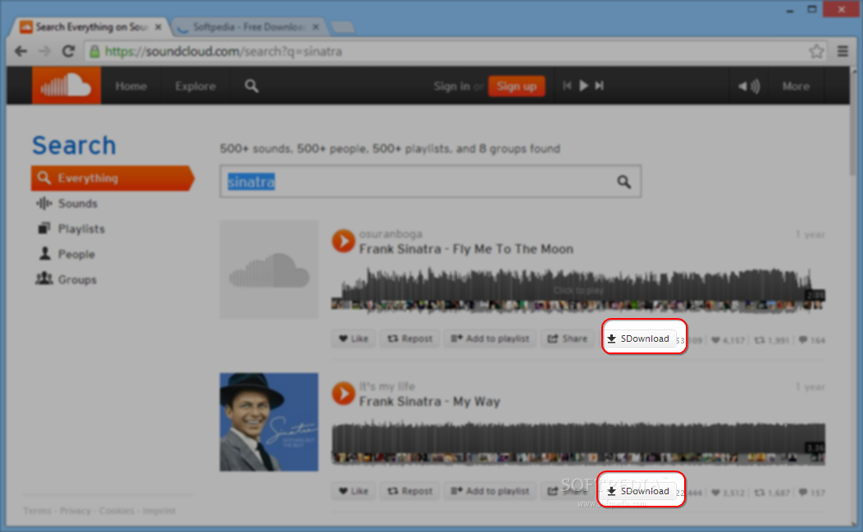Repost the My Way track
Viewport: 863px width, 532px height.
[x=410, y=491]
